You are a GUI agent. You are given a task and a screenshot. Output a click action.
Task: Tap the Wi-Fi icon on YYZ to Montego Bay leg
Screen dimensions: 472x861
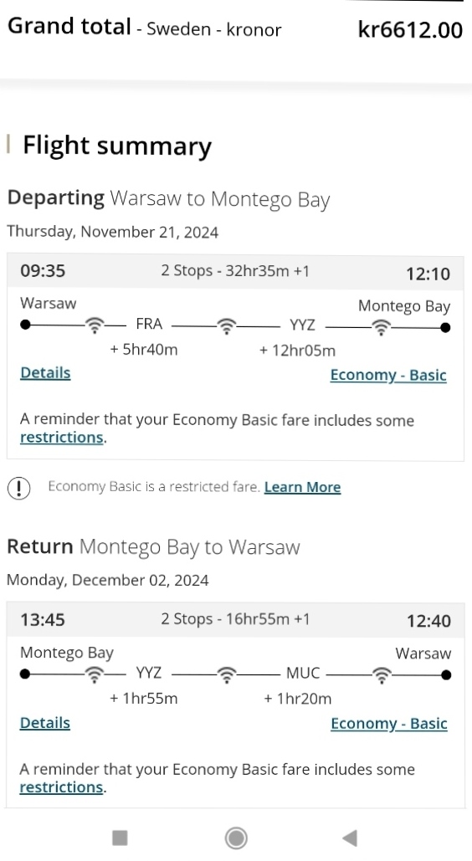pyautogui.click(x=381, y=328)
